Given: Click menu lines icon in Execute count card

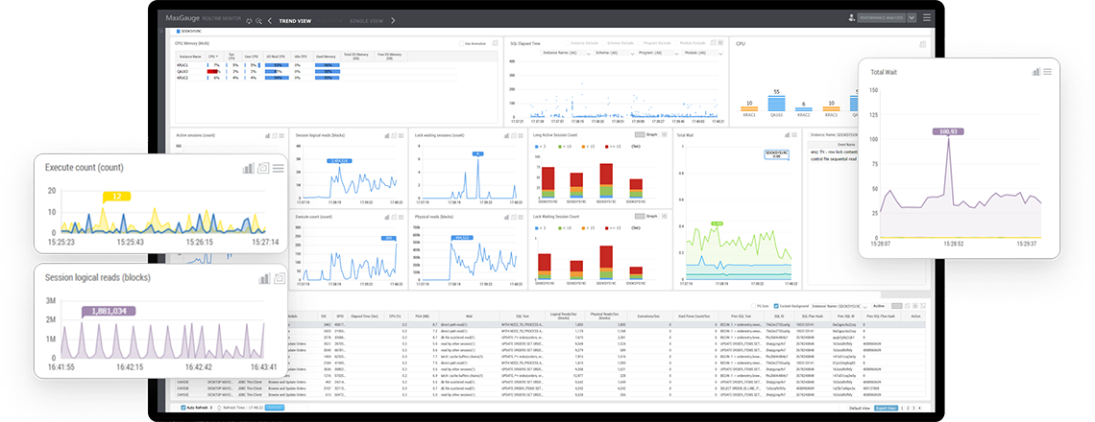Looking at the screenshot, I should pyautogui.click(x=278, y=168).
